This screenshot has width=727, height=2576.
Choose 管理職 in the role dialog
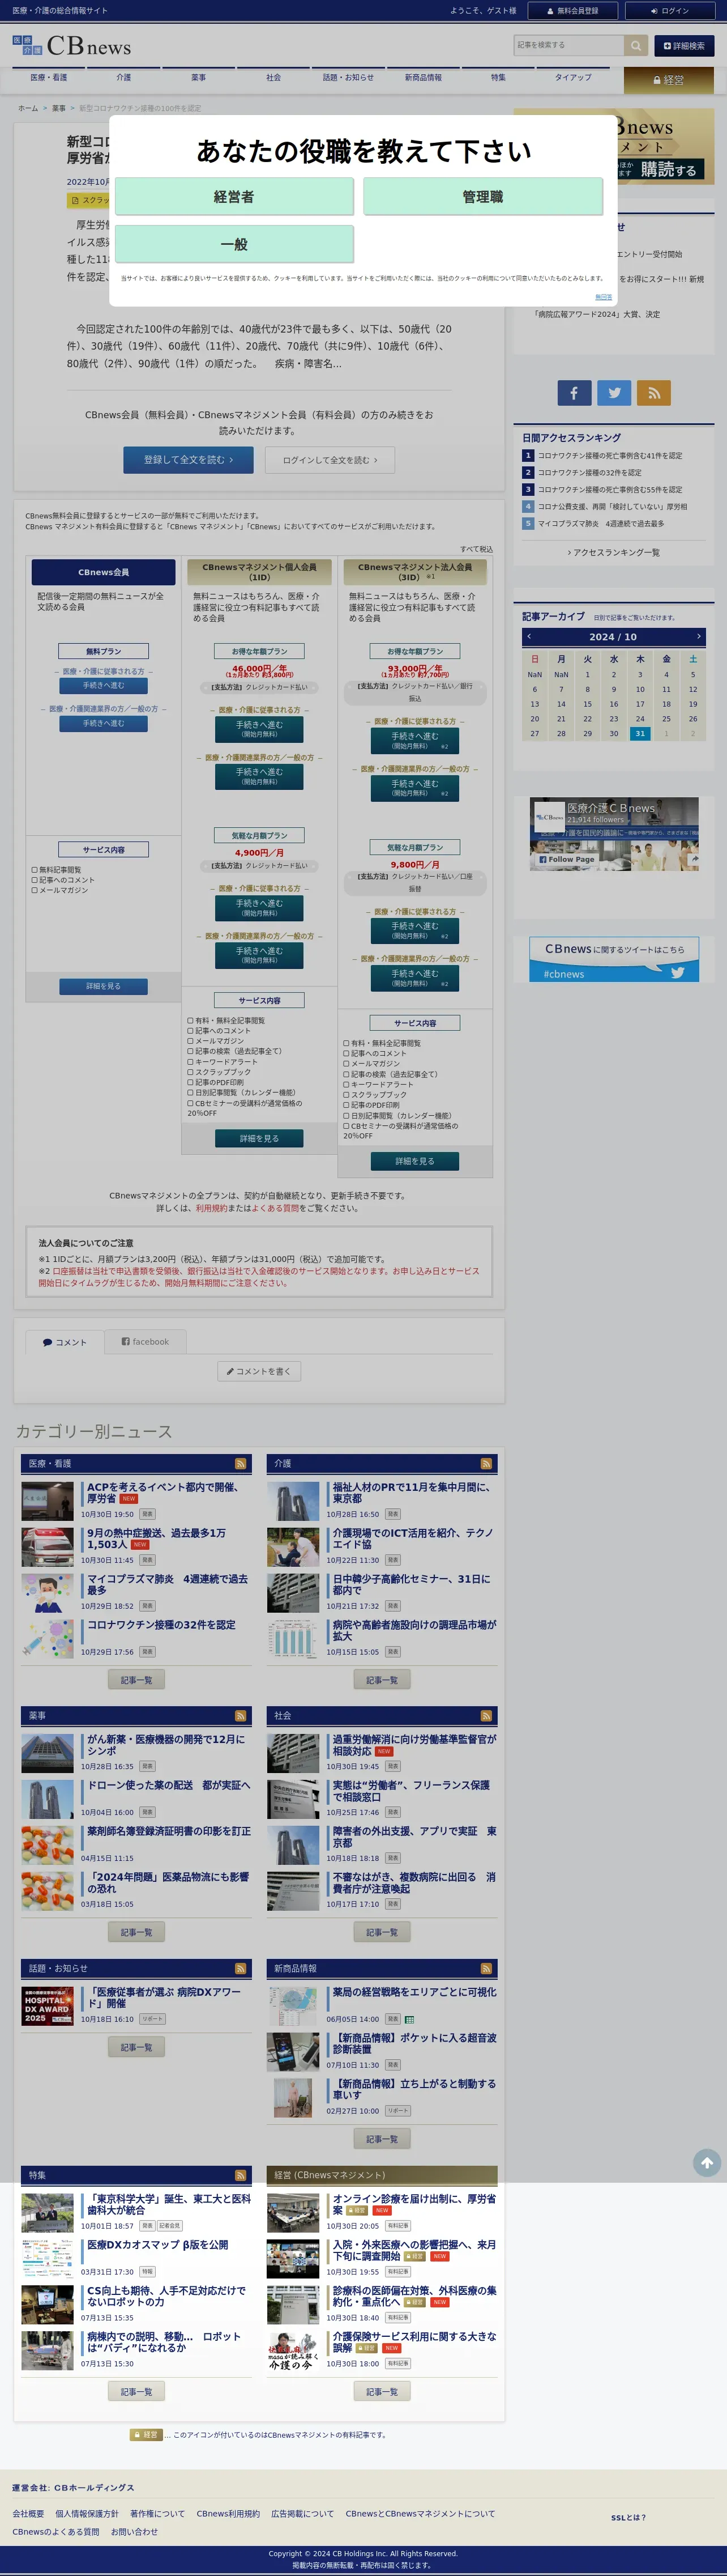point(482,197)
